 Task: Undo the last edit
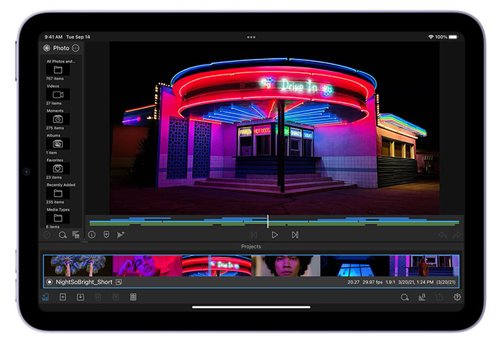coord(443,235)
